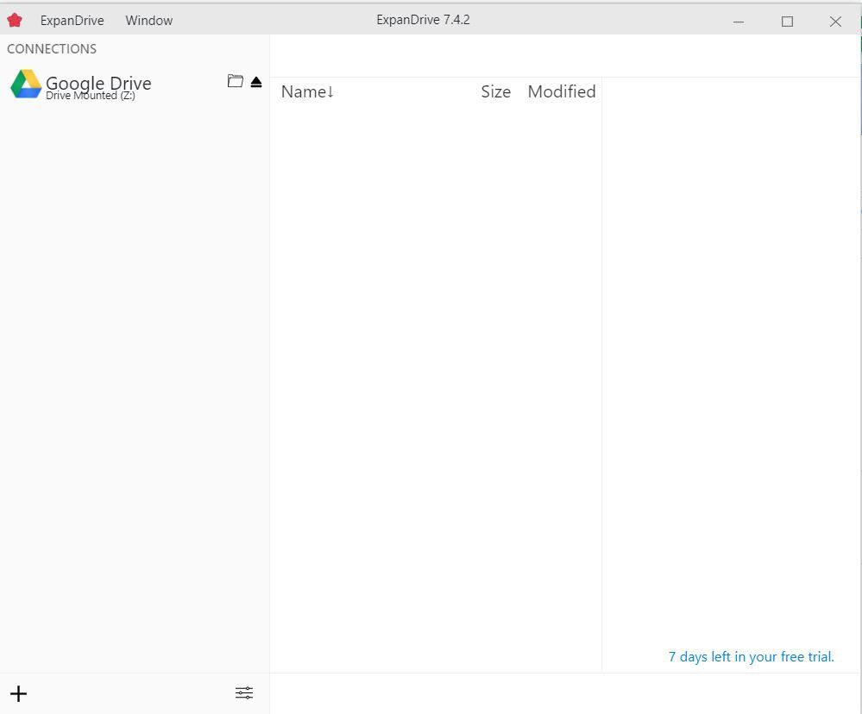Image resolution: width=862 pixels, height=714 pixels.
Task: Click the free trial days left link
Action: pyautogui.click(x=751, y=657)
